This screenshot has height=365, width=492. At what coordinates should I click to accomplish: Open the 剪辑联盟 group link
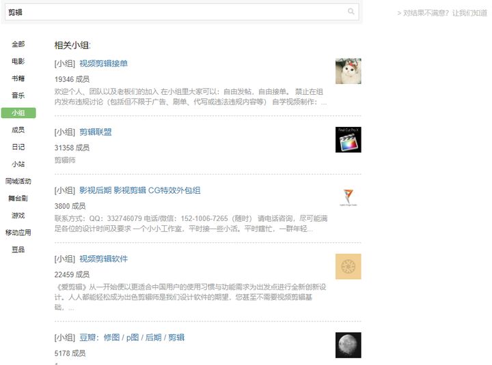(x=96, y=132)
